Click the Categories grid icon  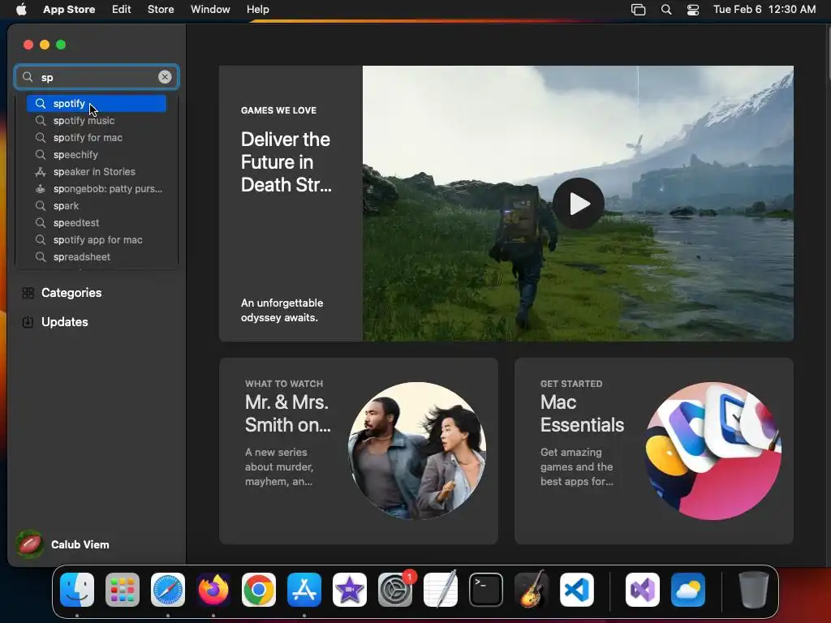pos(28,293)
